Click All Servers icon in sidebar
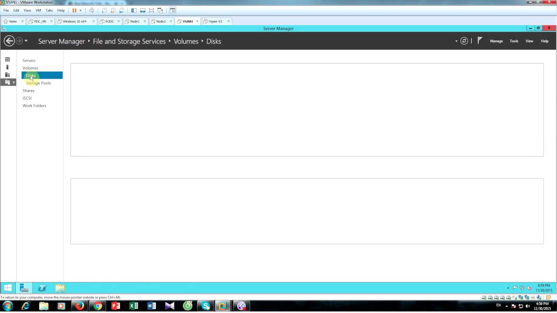The height and width of the screenshot is (313, 557). 7,75
